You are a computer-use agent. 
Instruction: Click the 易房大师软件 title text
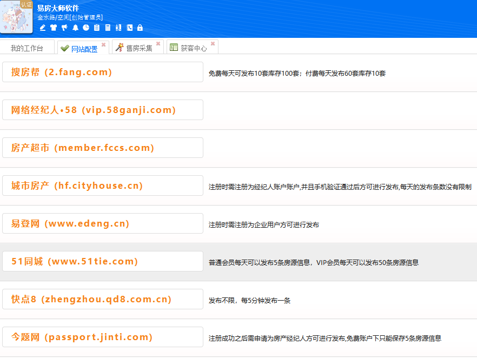coord(58,8)
